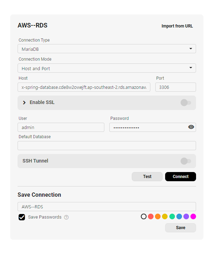Click Import from URL
The width and height of the screenshot is (221, 257).
click(x=177, y=26)
